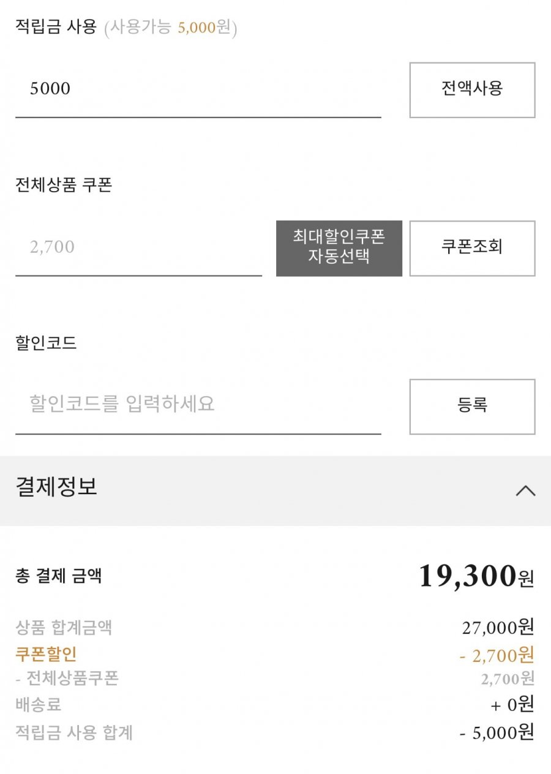The width and height of the screenshot is (551, 774).
Task: Select the 적립금 사용 label
Action: 56,28
